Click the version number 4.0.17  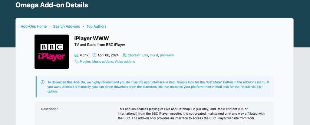pyautogui.click(x=84, y=55)
